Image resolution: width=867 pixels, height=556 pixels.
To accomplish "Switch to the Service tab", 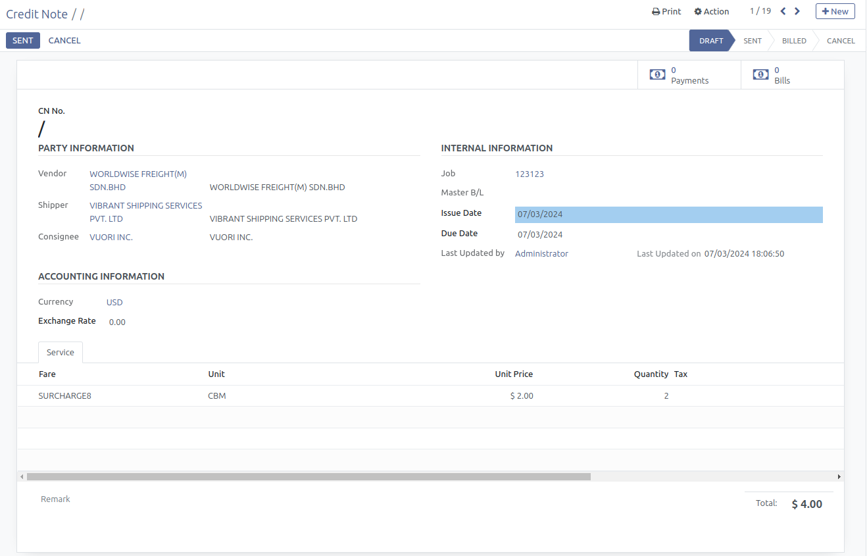I will click(61, 353).
